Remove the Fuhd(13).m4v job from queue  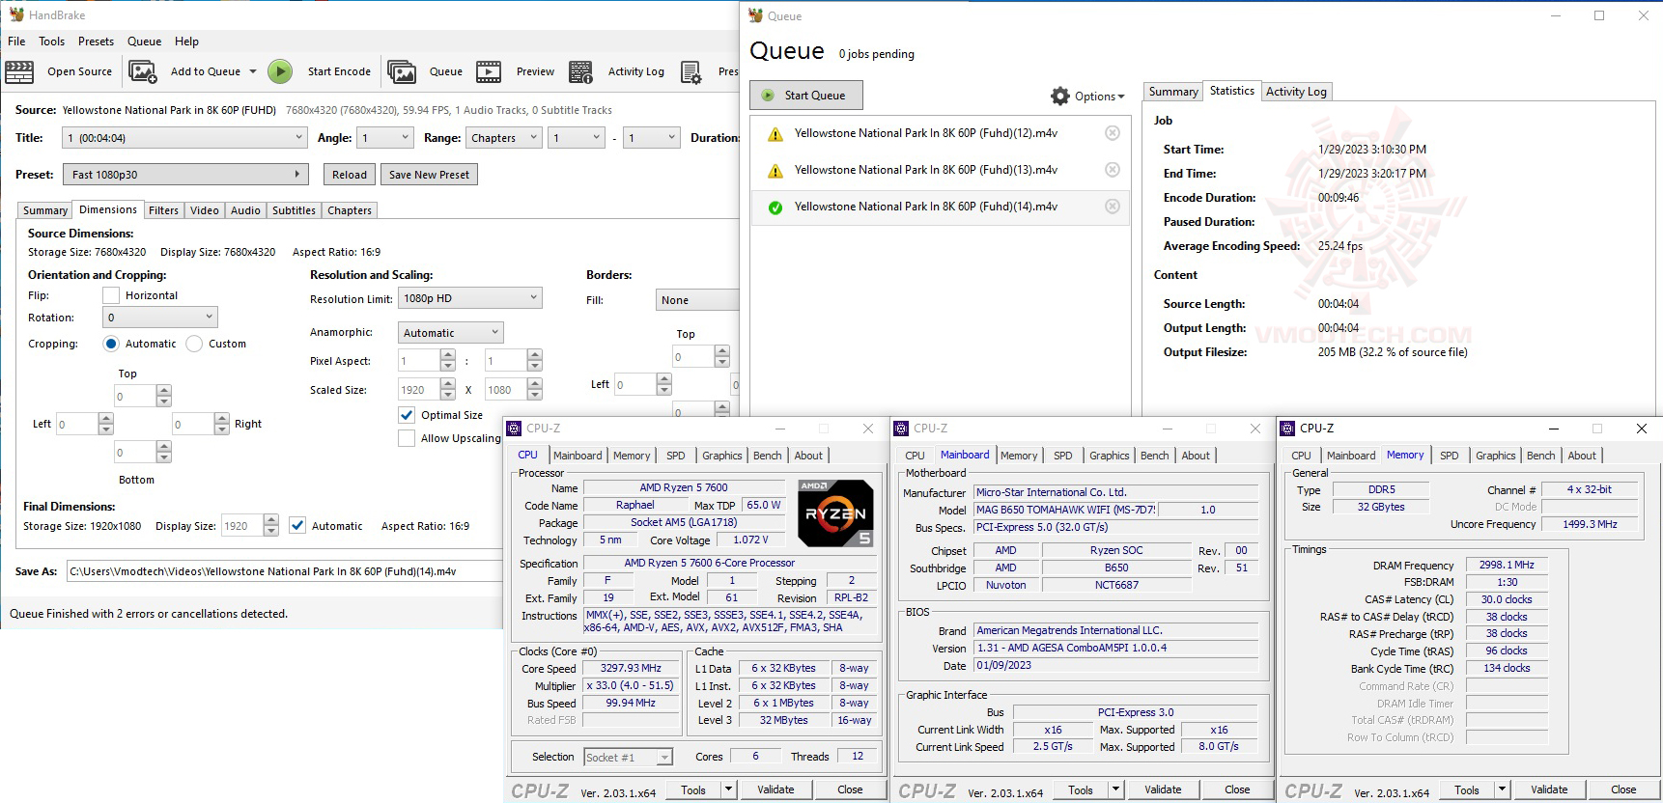(x=1113, y=170)
